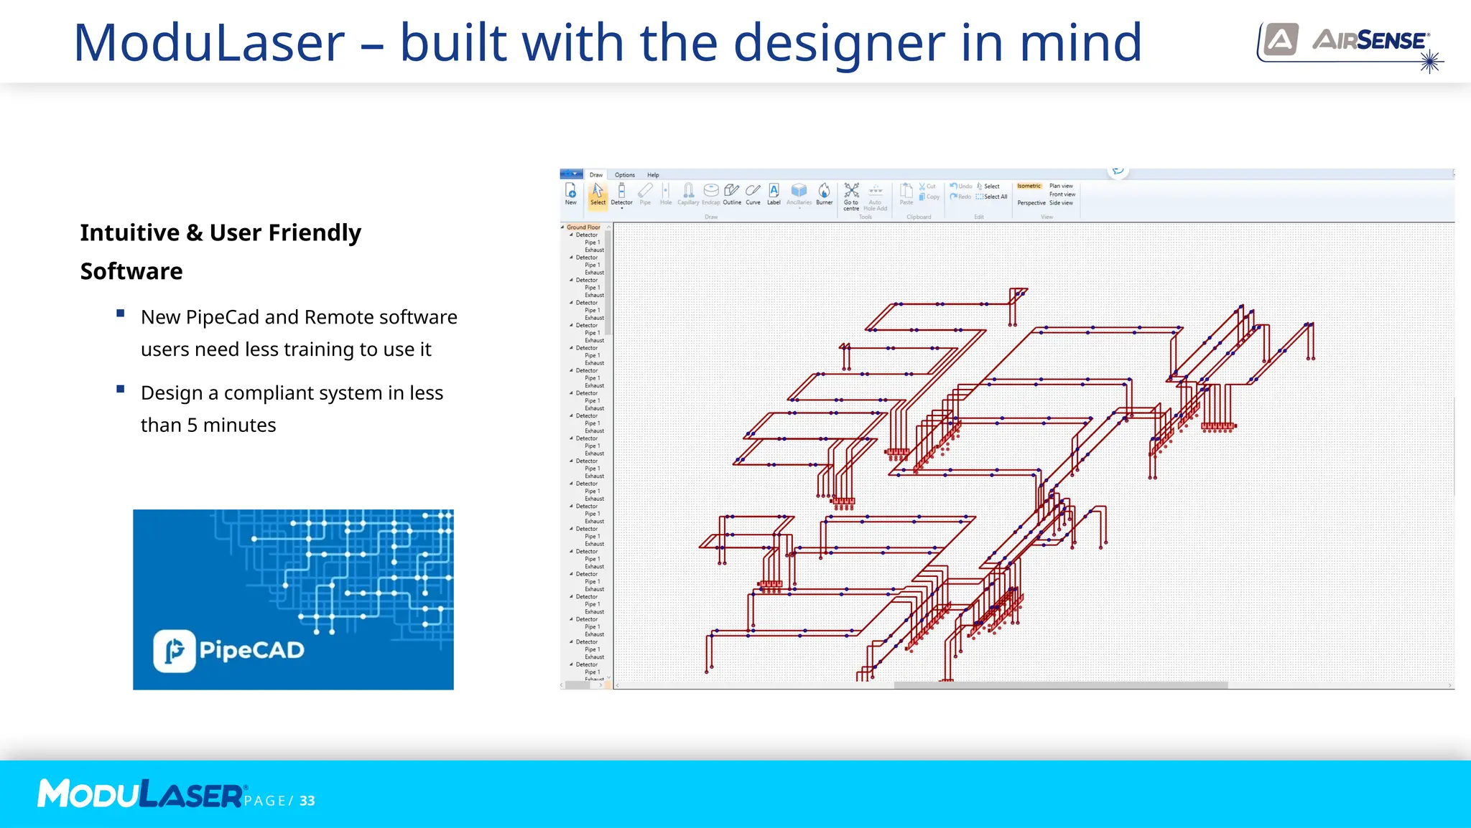
Task: Click the Select command in Edit group
Action: coord(988,186)
